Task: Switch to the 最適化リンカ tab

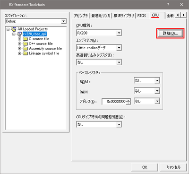Action: [101, 16]
